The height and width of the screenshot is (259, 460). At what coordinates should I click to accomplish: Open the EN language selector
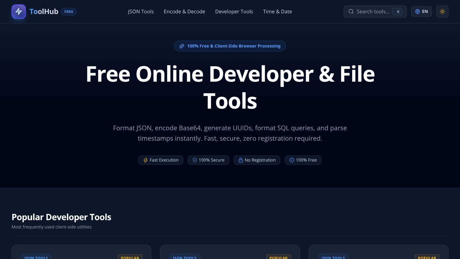[422, 12]
